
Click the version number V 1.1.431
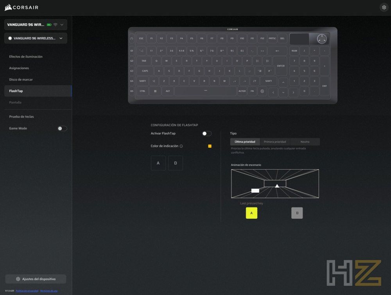point(9,291)
